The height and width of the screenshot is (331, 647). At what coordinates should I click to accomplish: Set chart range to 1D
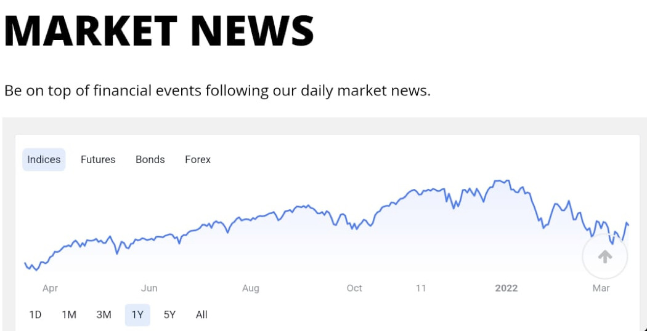[35, 314]
